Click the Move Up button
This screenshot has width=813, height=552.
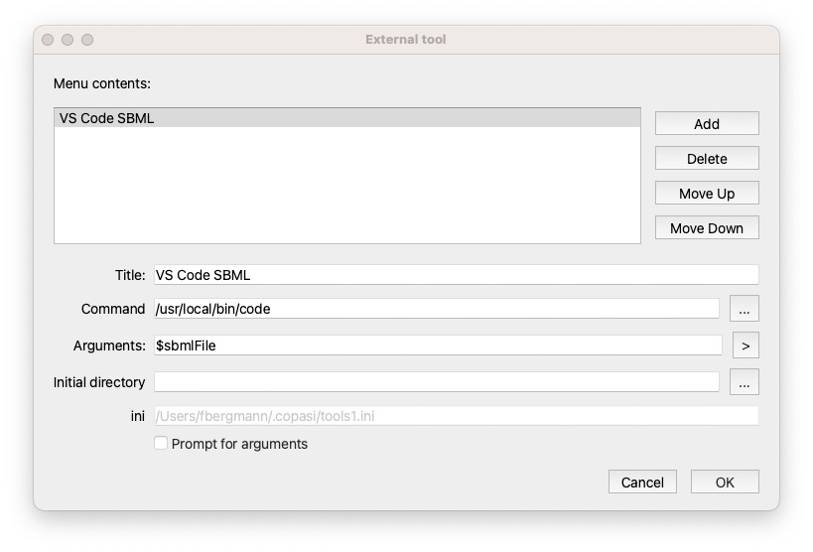pyautogui.click(x=707, y=193)
